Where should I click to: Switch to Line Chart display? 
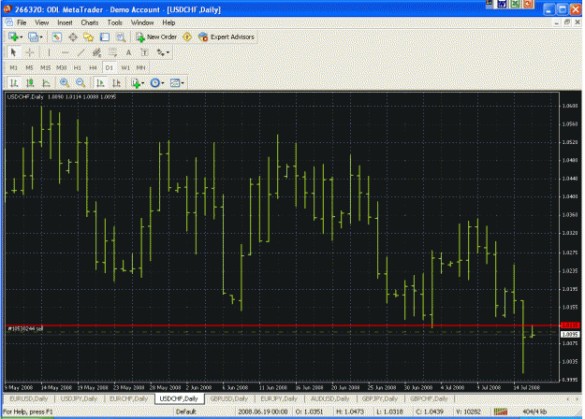[46, 83]
